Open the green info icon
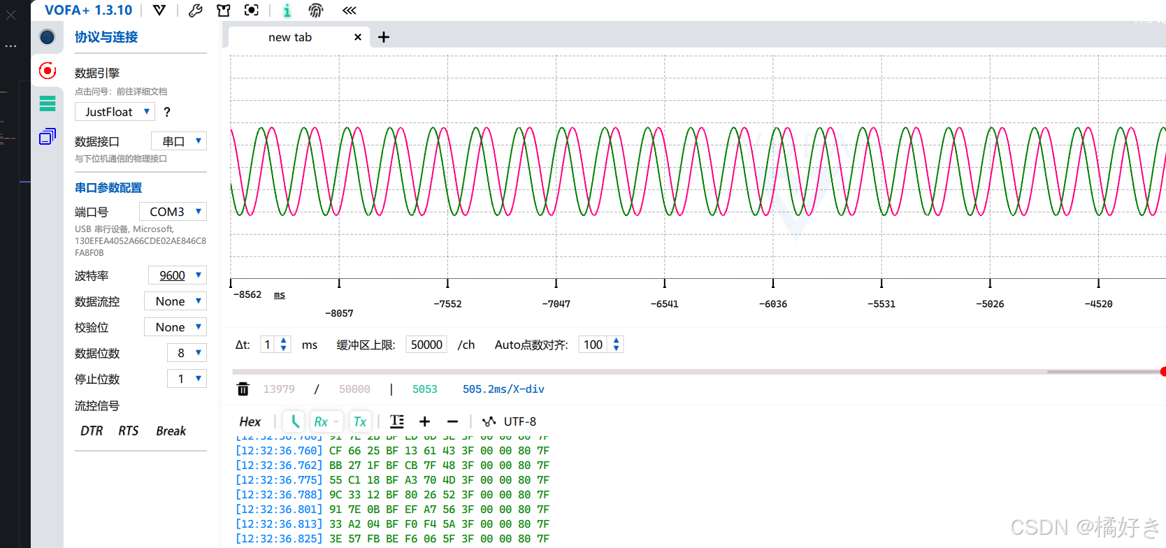Viewport: 1166px width, 548px height. (x=287, y=10)
